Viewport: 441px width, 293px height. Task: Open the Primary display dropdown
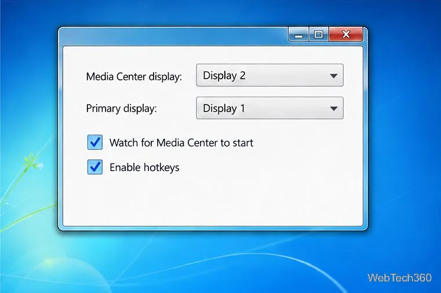(269, 108)
